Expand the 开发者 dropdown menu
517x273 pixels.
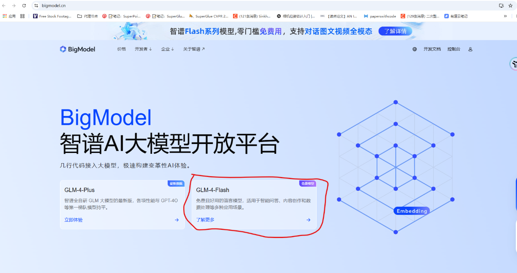pyautogui.click(x=143, y=49)
